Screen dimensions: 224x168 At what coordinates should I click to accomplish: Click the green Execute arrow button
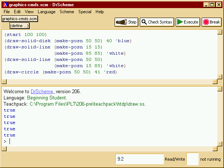point(188,22)
